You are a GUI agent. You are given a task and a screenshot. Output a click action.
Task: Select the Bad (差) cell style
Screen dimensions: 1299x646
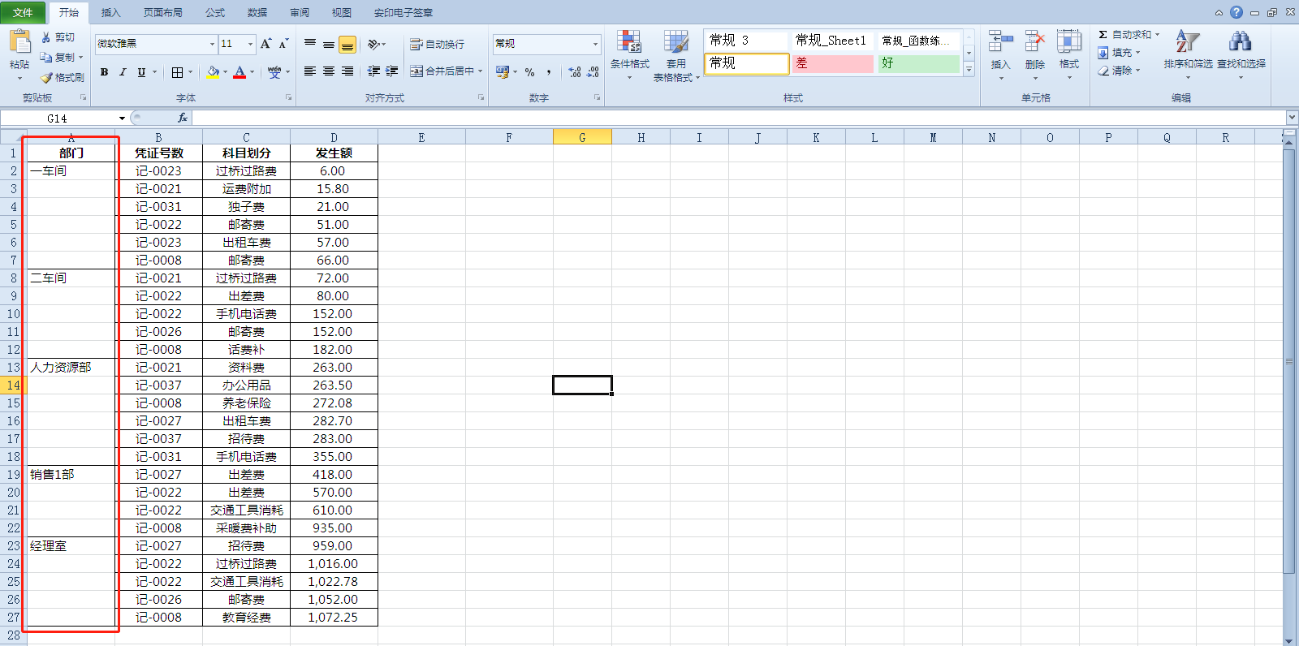833,63
